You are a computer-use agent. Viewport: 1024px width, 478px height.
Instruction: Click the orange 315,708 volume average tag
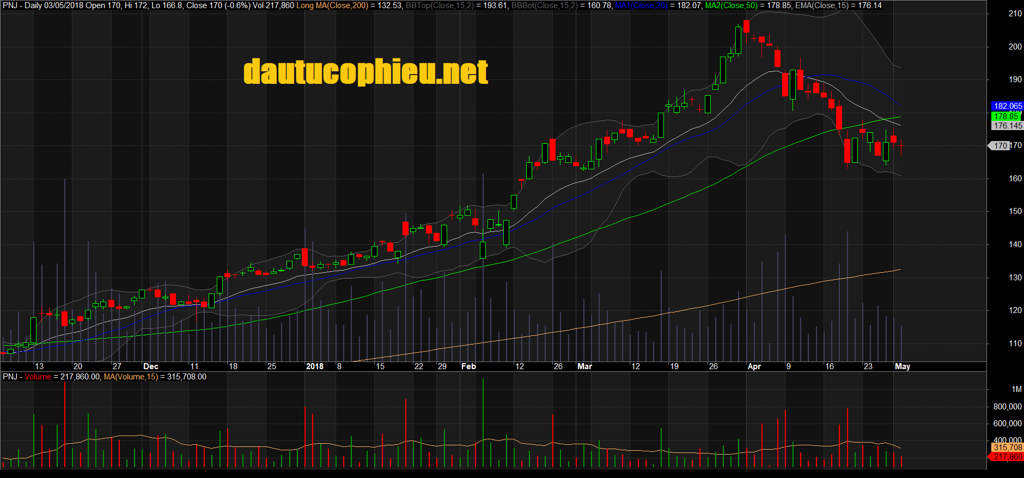coord(1007,448)
